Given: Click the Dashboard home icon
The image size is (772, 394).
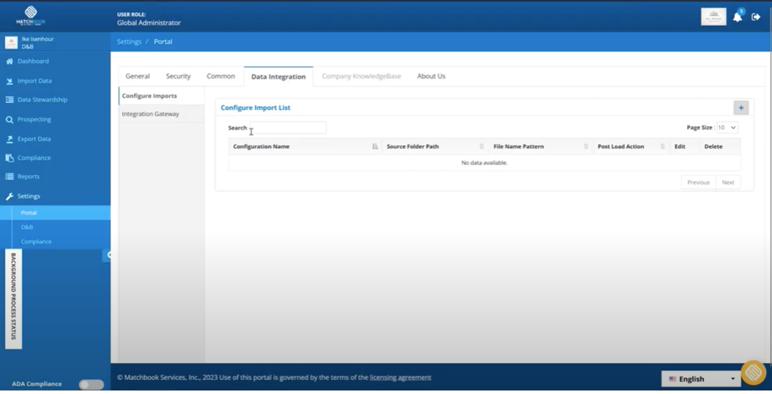Looking at the screenshot, I should coord(9,62).
